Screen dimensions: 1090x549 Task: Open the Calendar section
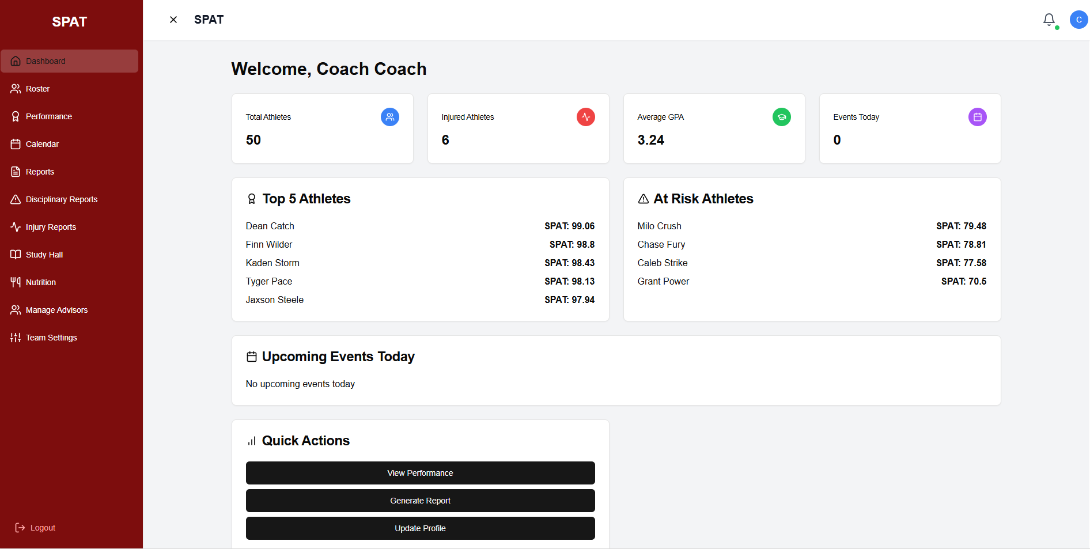tap(41, 144)
